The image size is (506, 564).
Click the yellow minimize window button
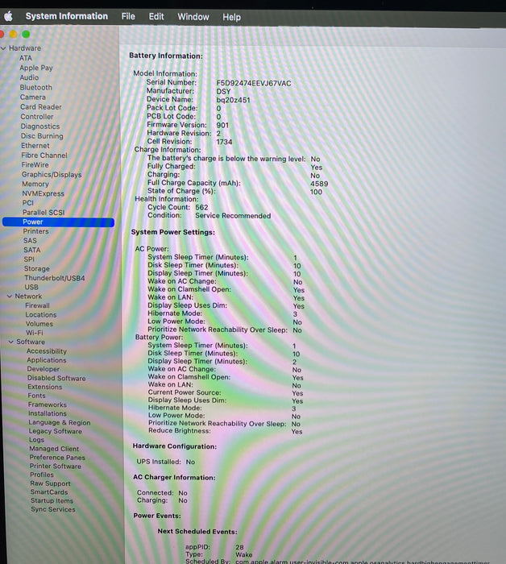pyautogui.click(x=14, y=34)
